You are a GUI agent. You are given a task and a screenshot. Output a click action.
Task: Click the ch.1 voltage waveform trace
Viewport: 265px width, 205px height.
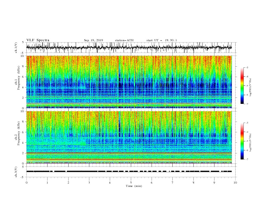(129, 48)
